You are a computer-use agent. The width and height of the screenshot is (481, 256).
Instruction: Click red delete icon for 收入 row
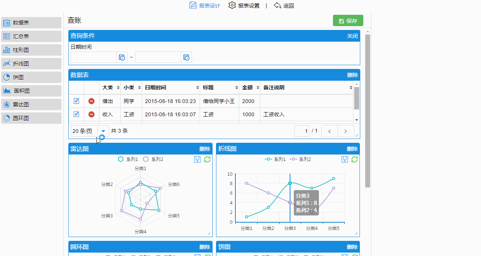91,114
